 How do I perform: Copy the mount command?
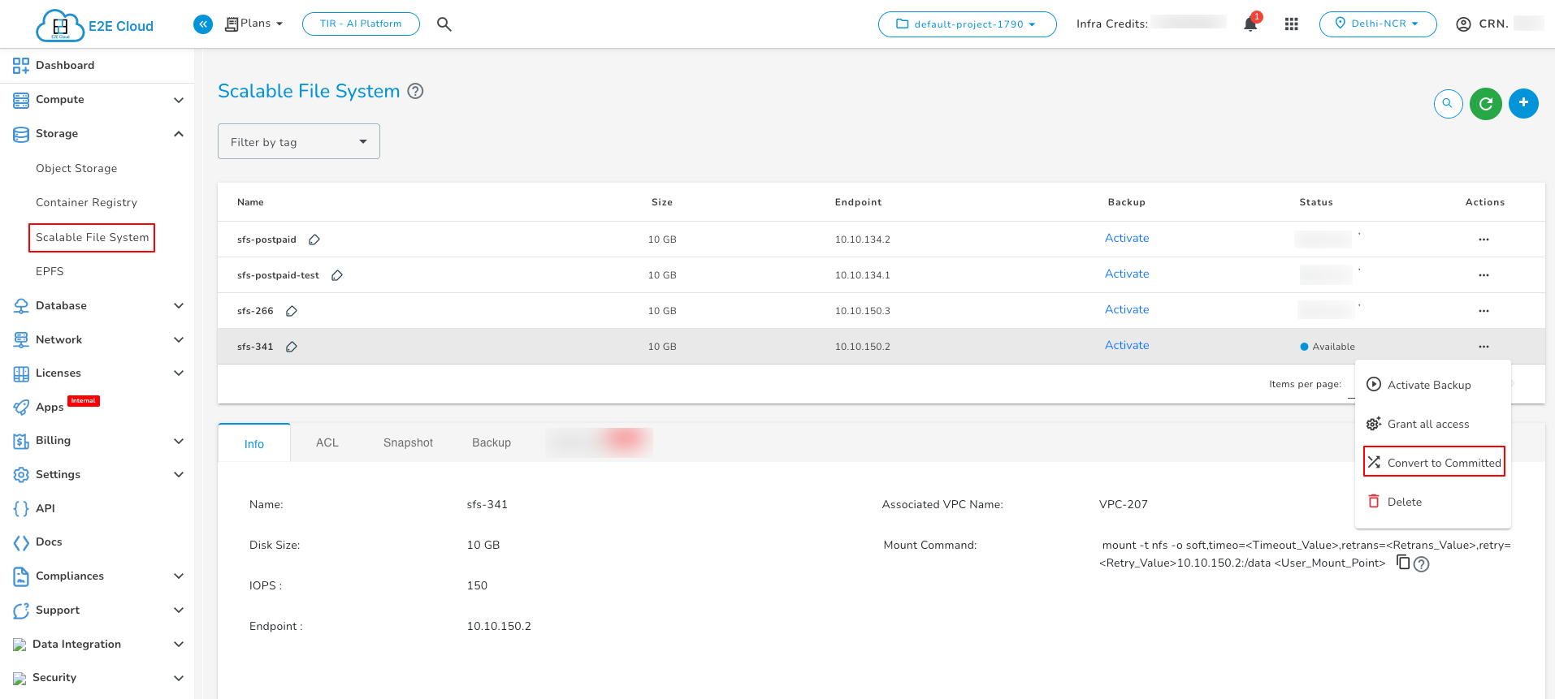1402,562
